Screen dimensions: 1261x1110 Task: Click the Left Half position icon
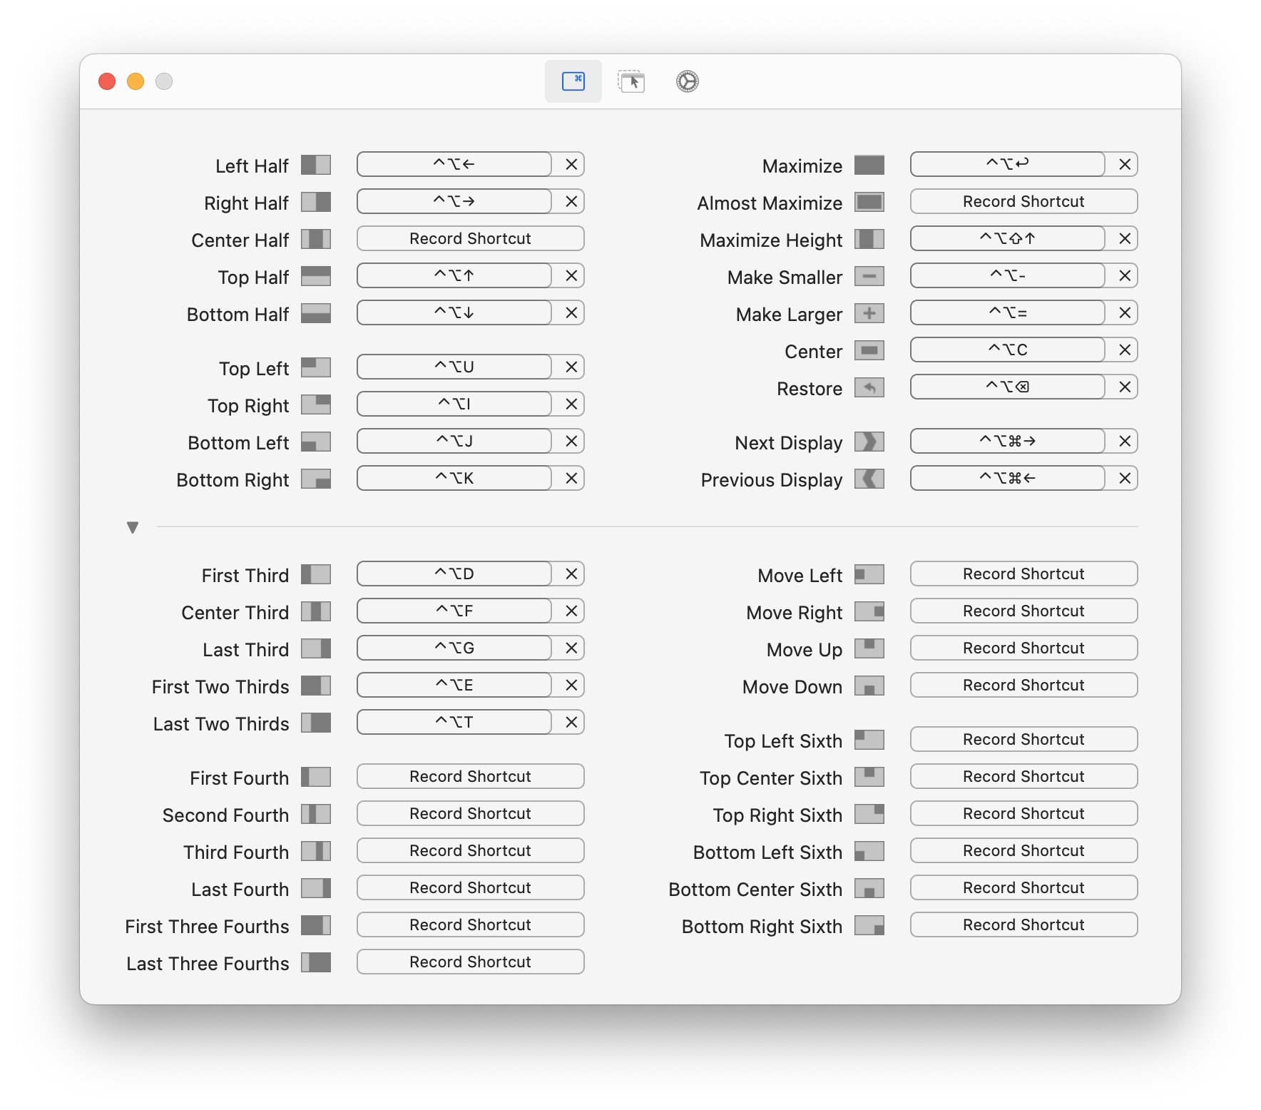(316, 165)
